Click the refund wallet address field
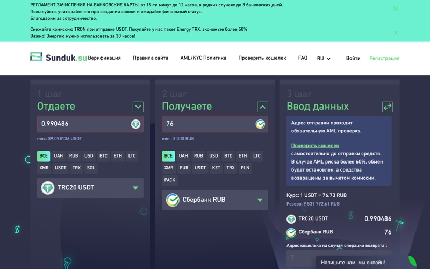430x269 pixels. pyautogui.click(x=339, y=258)
